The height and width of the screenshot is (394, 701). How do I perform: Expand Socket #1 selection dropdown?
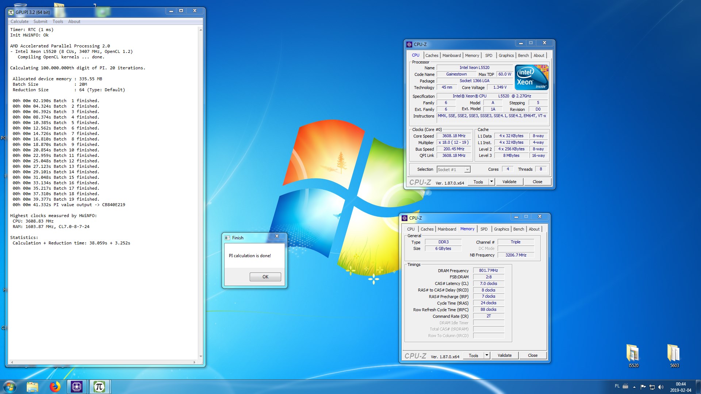(x=467, y=170)
